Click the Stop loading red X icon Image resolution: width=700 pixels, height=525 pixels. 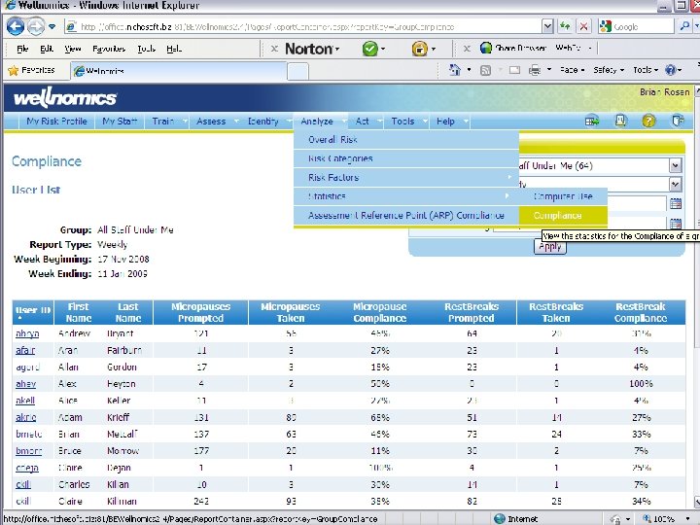pyautogui.click(x=583, y=26)
